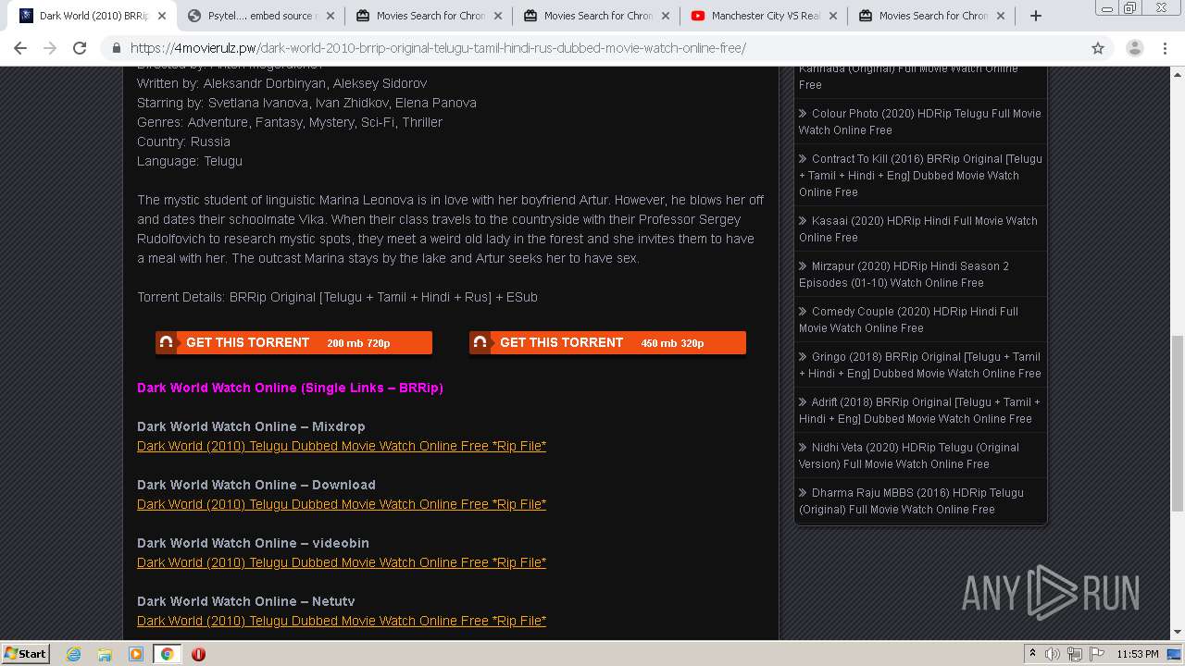Screen dimensions: 1185x666
Task: Open Action Center flag icon
Action: pyautogui.click(x=1096, y=654)
